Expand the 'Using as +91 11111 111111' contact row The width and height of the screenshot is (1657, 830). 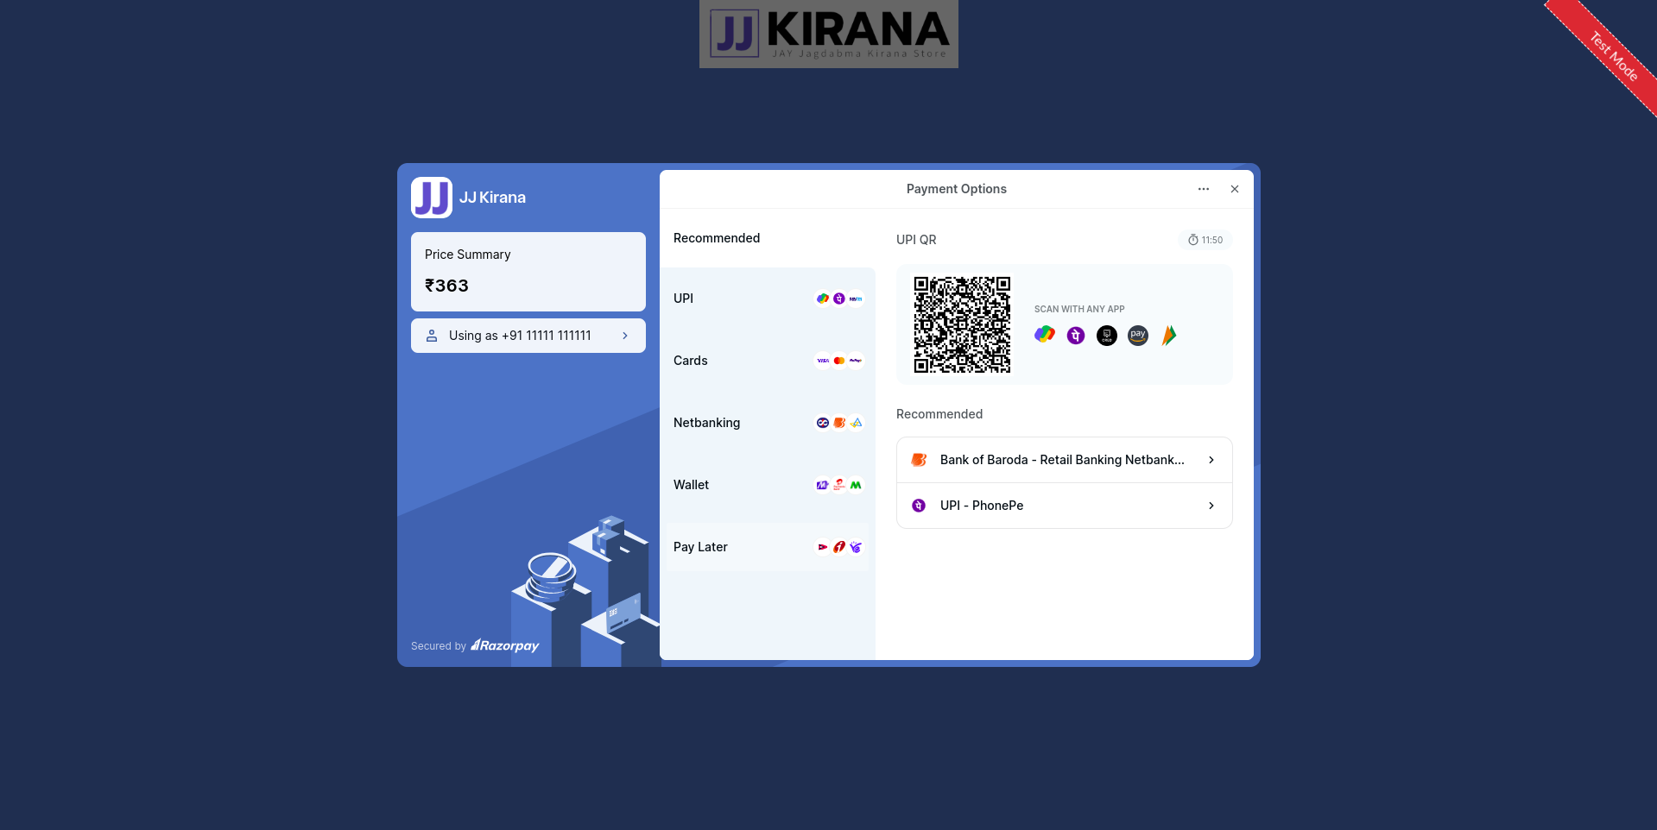click(528, 336)
